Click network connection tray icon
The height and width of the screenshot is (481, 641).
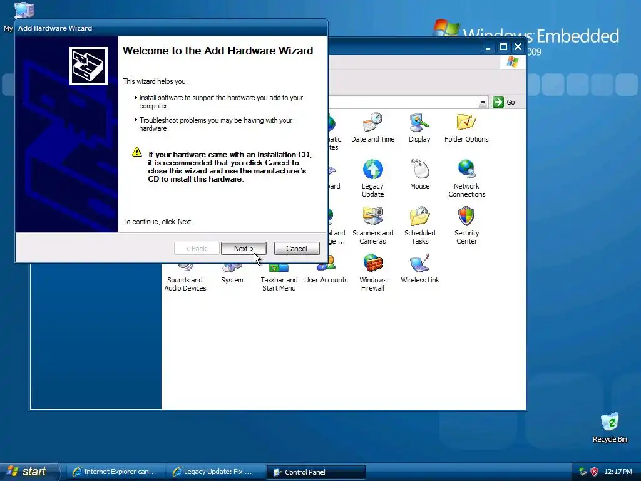583,472
